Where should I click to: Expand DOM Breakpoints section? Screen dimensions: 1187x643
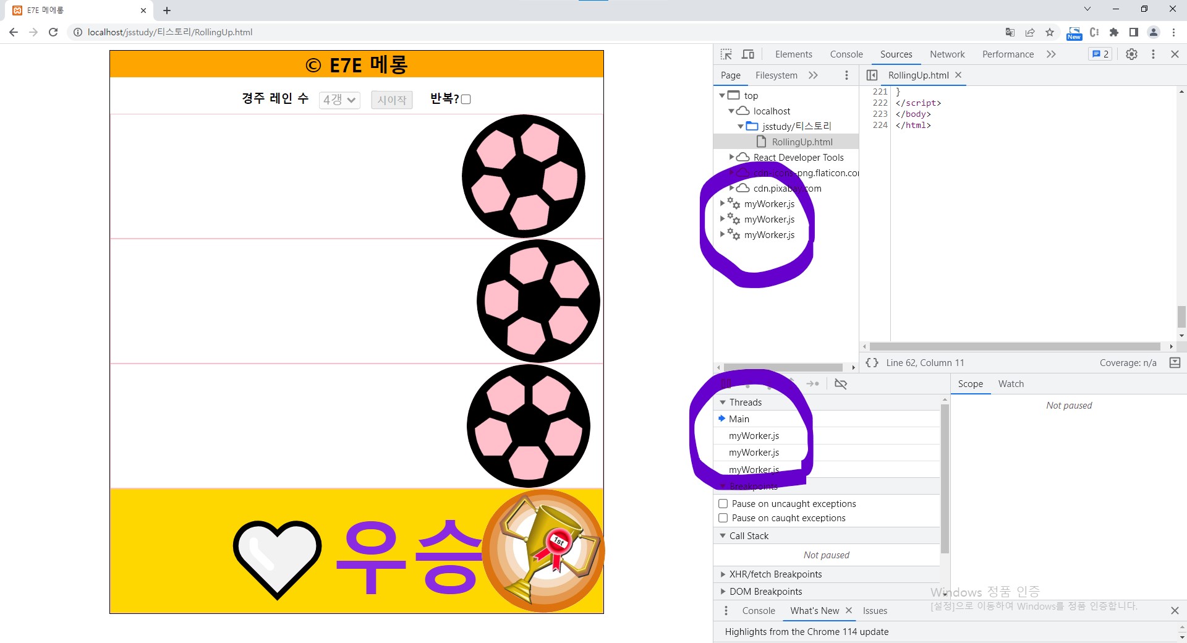click(723, 592)
